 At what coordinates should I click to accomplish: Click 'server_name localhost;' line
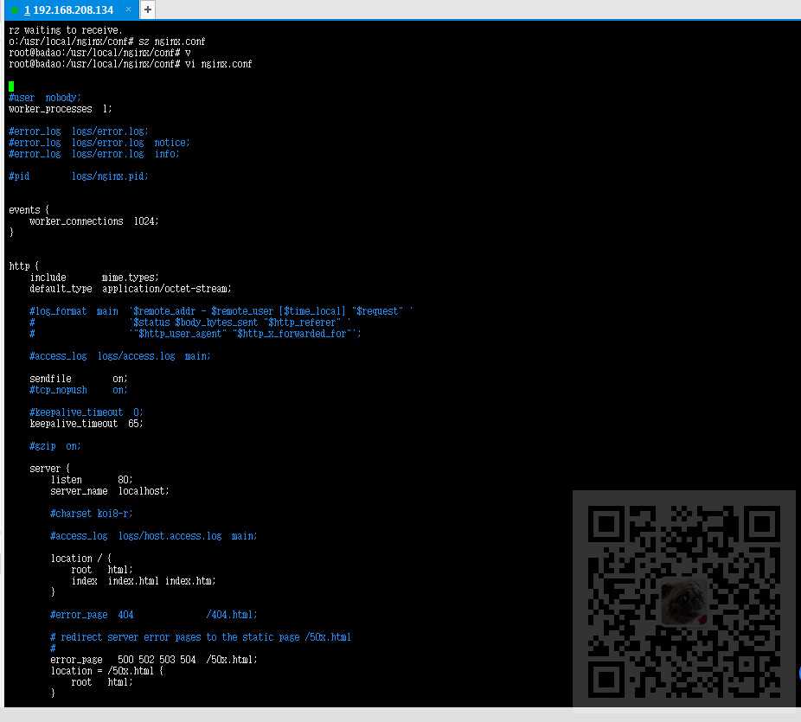109,490
